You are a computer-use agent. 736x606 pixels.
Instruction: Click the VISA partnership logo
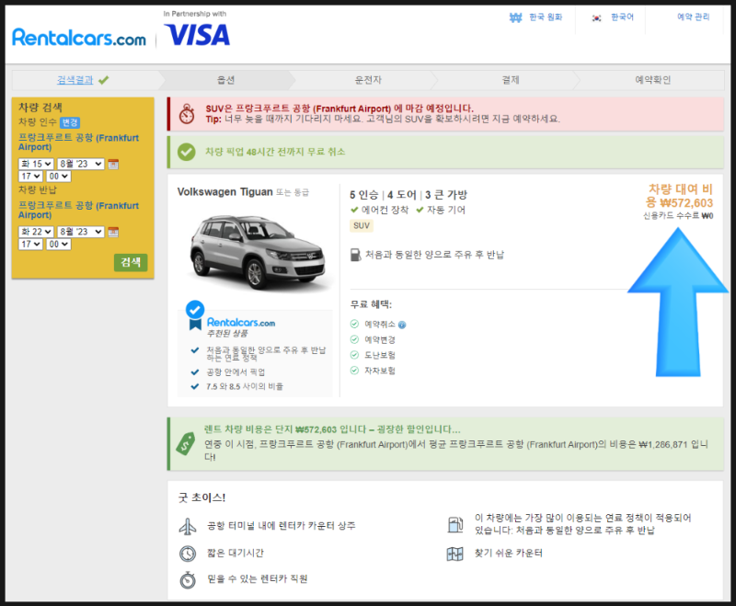pos(197,35)
